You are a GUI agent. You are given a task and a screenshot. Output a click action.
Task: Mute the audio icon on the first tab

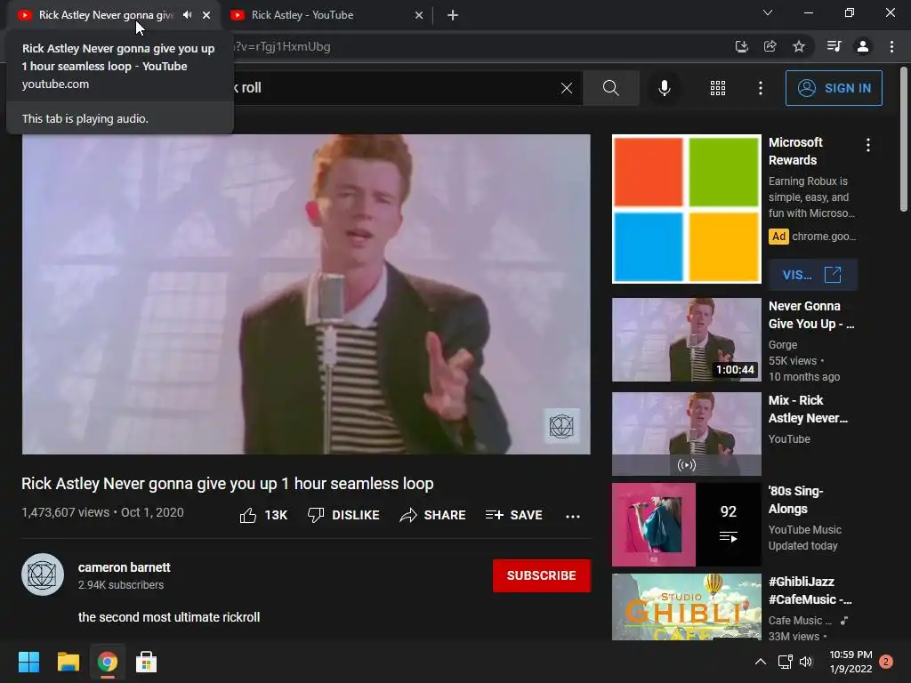click(x=187, y=15)
